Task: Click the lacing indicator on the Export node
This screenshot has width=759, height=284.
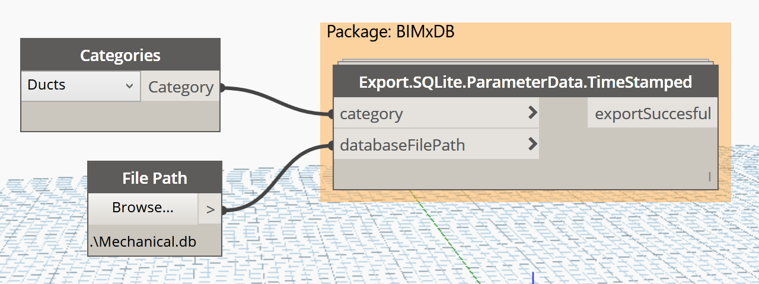Action: tap(709, 176)
